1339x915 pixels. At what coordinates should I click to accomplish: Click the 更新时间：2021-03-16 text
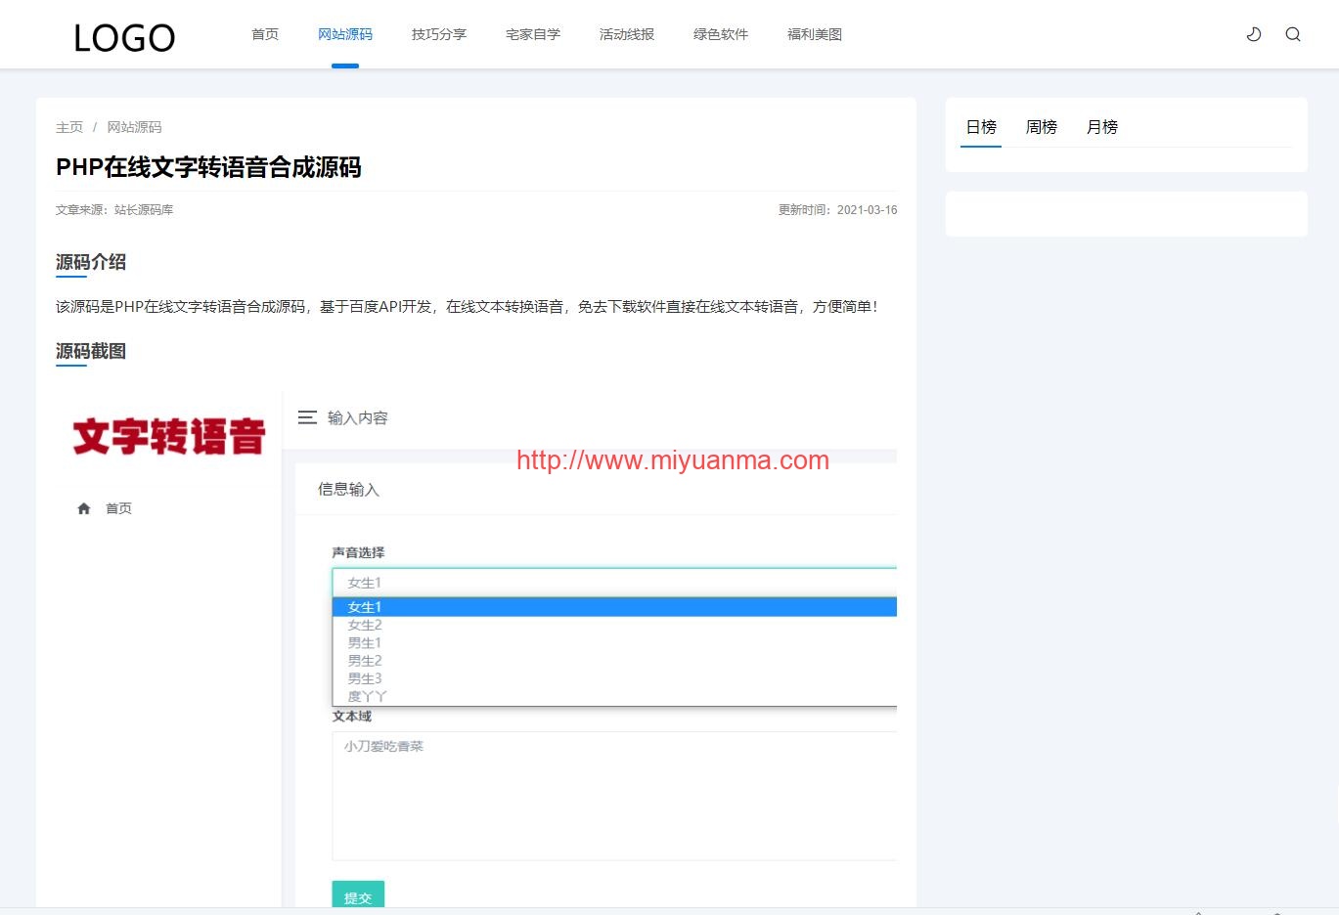[x=837, y=209]
